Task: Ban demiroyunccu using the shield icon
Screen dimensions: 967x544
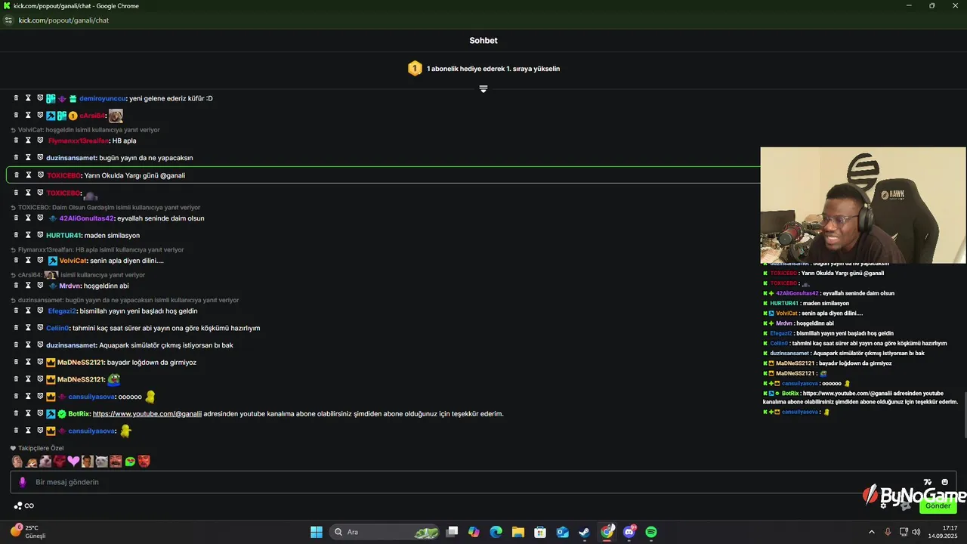Action: click(x=40, y=98)
